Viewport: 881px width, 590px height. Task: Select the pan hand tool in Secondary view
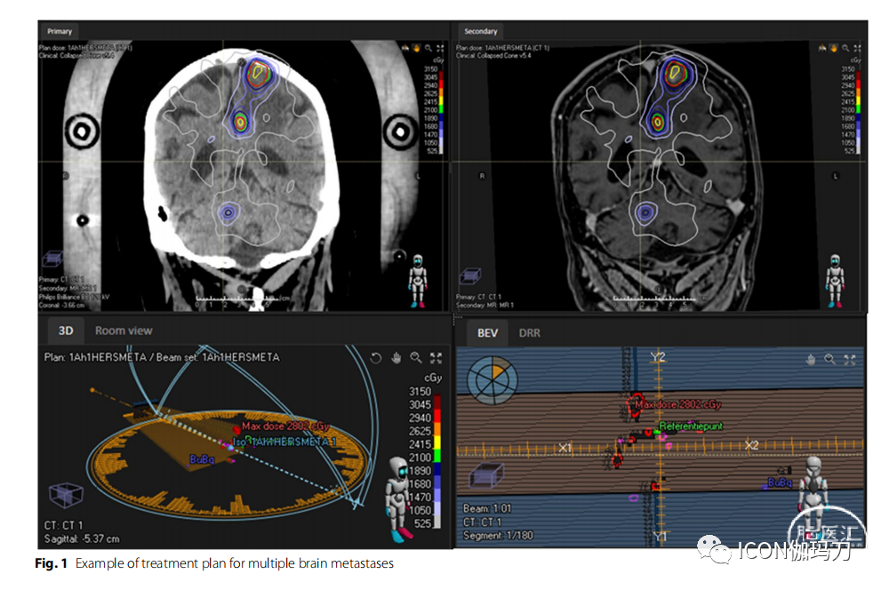pos(834,48)
